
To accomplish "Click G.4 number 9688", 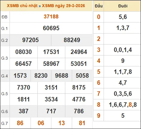I will [61, 76].
